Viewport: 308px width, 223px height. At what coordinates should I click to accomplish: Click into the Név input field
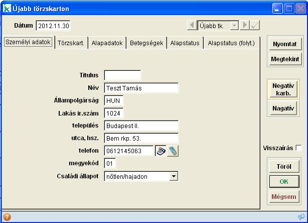tap(141, 88)
